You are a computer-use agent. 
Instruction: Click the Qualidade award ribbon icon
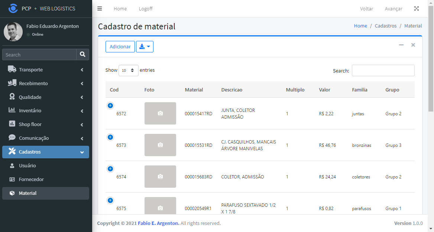pos(12,97)
